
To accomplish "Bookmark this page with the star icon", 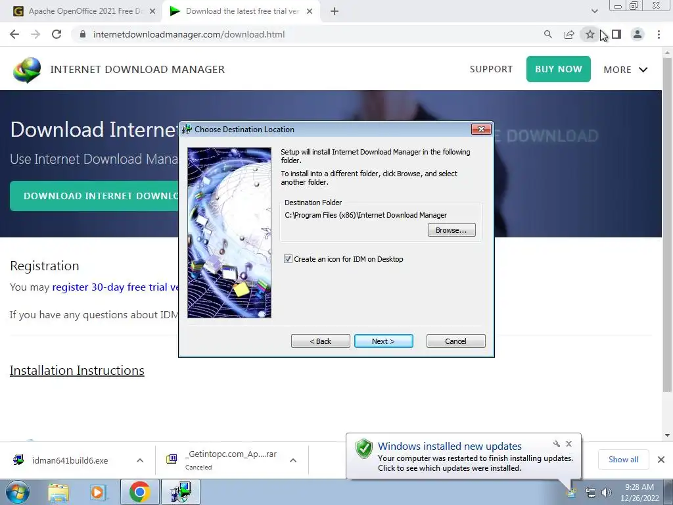I will [590, 34].
